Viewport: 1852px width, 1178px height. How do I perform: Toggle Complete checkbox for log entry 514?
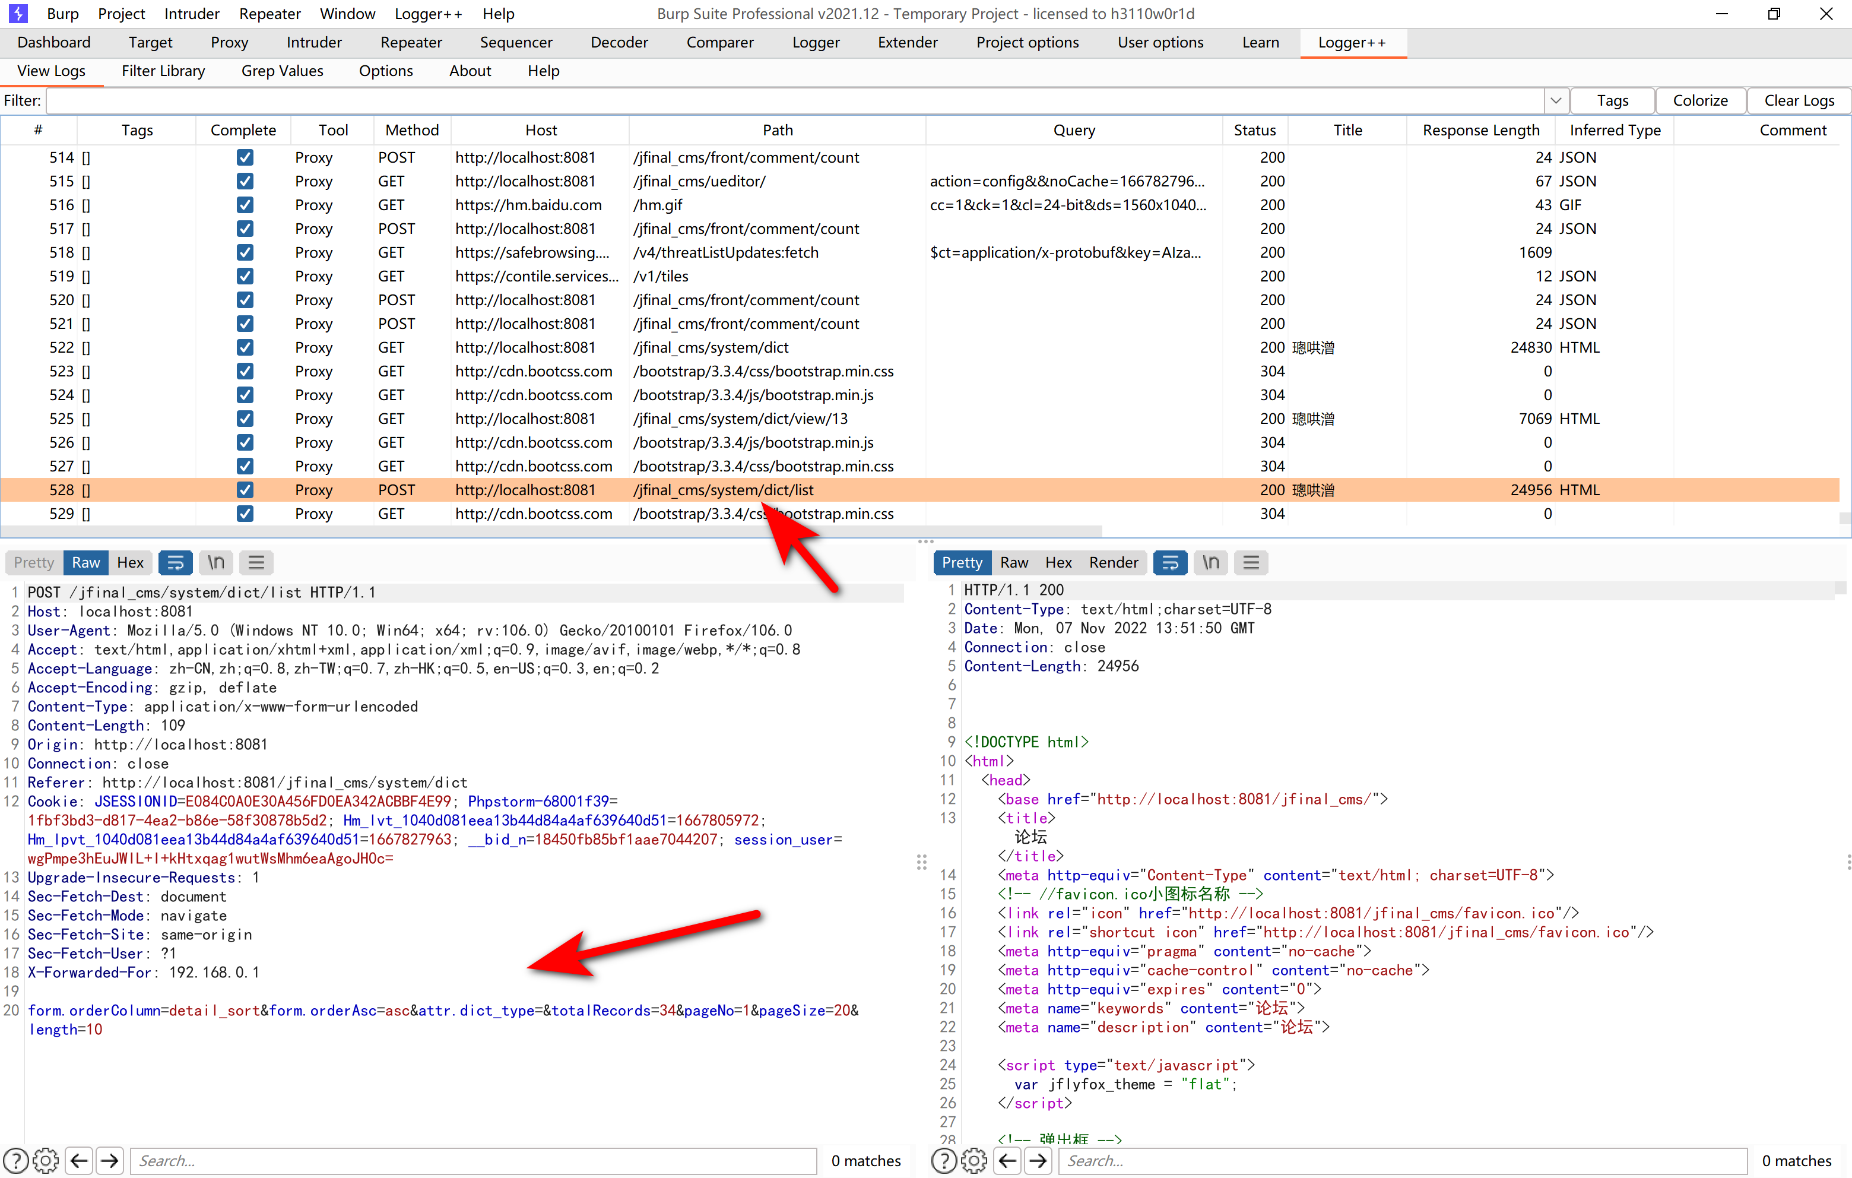(245, 157)
